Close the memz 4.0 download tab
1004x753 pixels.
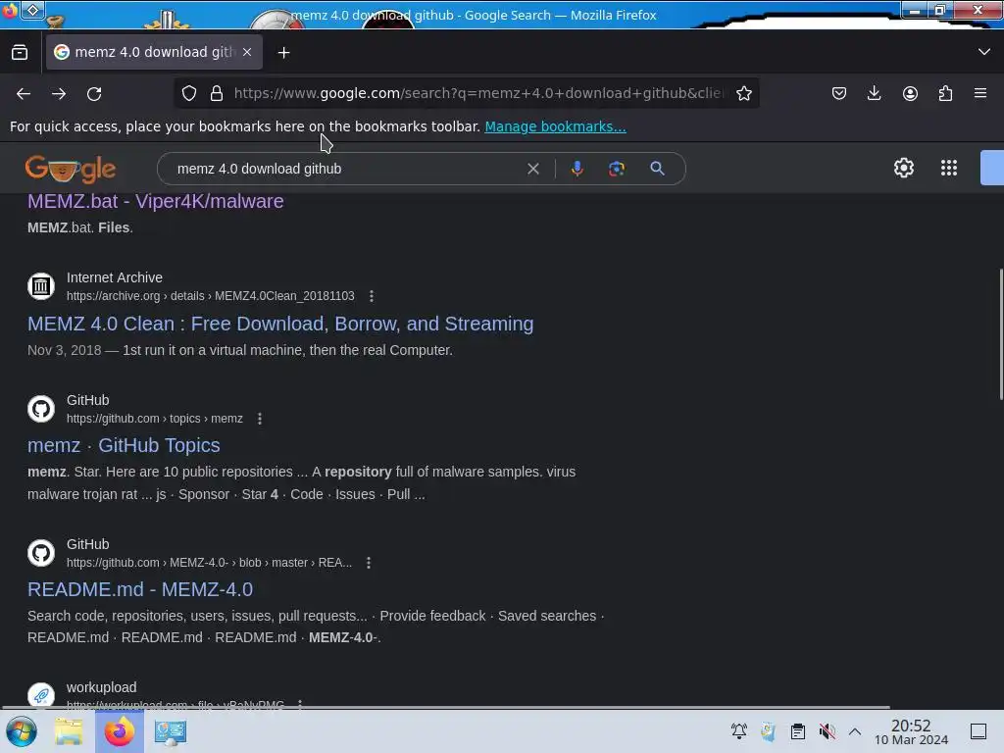point(247,52)
